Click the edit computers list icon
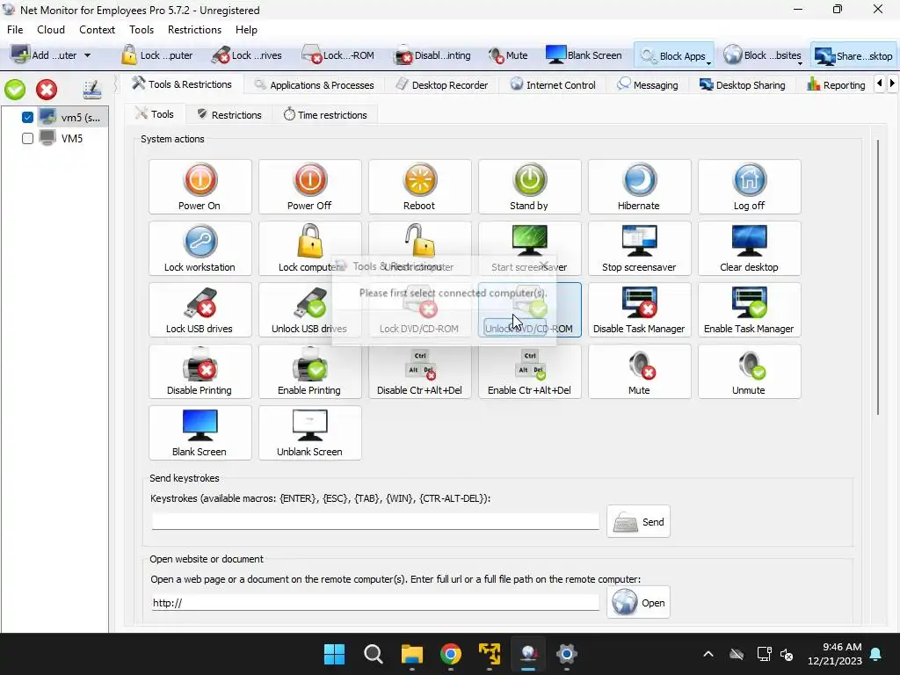This screenshot has width=900, height=675. tap(91, 90)
